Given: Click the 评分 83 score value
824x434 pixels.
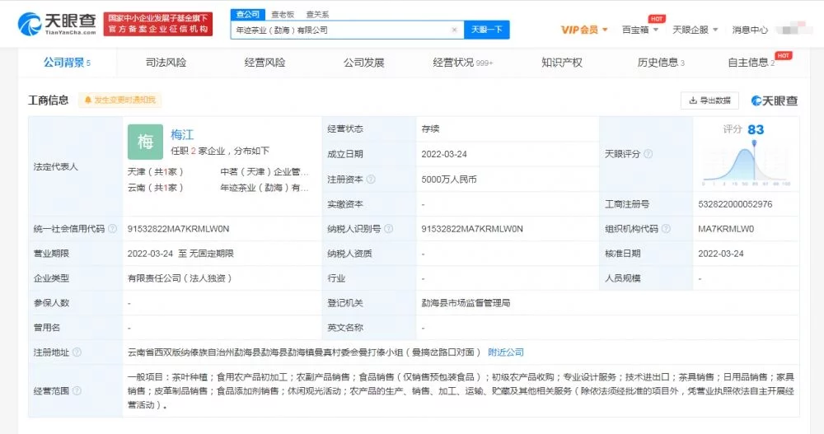Looking at the screenshot, I should click(743, 129).
